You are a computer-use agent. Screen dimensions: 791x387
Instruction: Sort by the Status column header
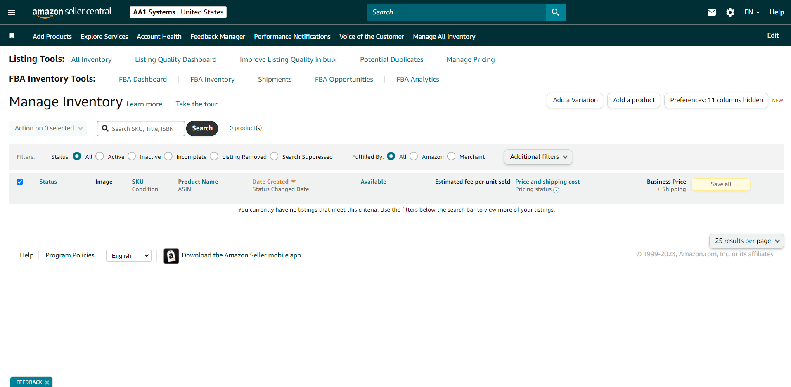click(48, 182)
